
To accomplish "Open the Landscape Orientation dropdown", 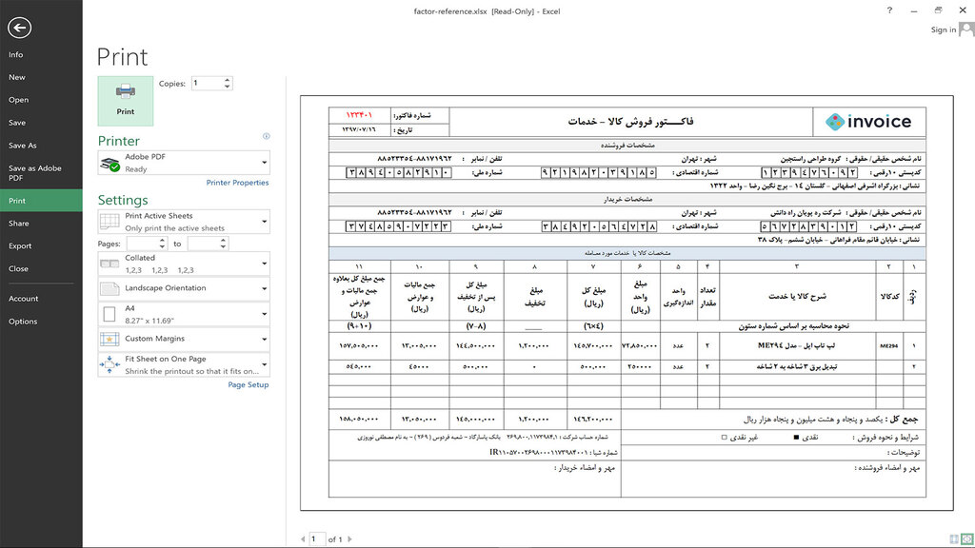I will click(263, 287).
